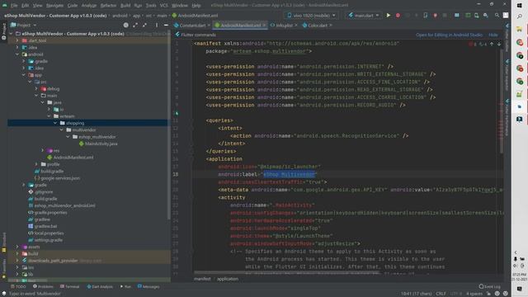Open the search everywhere magnifier in toolbar
Image resolution: width=528 pixels, height=297 pixels.
coord(497,15)
